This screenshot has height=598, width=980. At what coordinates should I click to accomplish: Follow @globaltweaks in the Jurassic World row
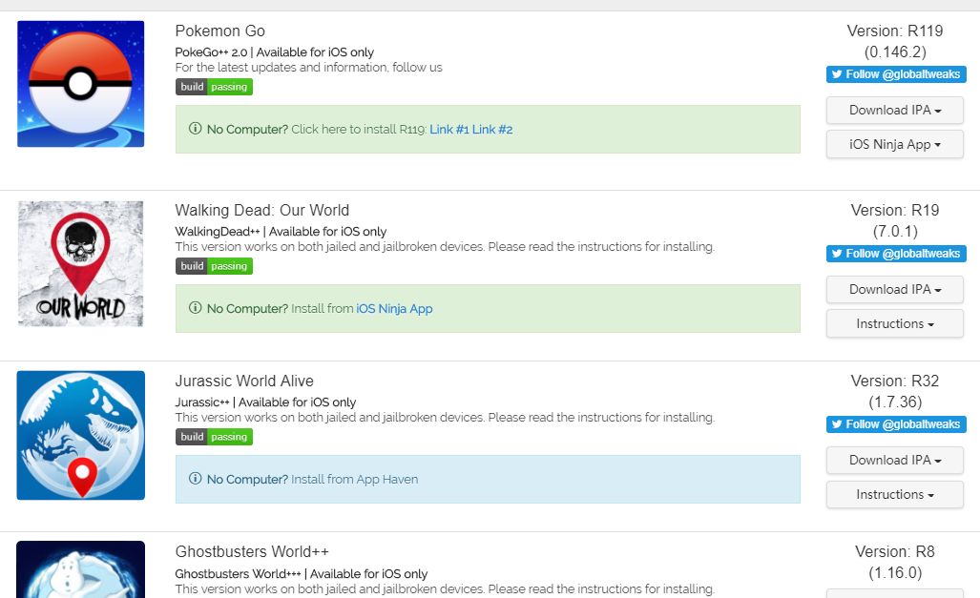pyautogui.click(x=896, y=424)
